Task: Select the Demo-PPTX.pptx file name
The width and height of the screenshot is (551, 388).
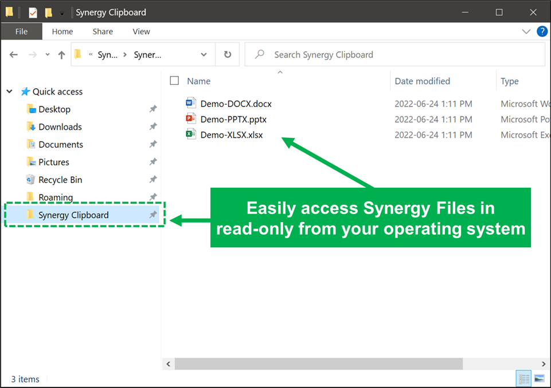Action: pyautogui.click(x=233, y=119)
